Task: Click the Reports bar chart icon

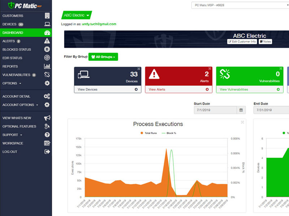Action: pyautogui.click(x=47, y=66)
